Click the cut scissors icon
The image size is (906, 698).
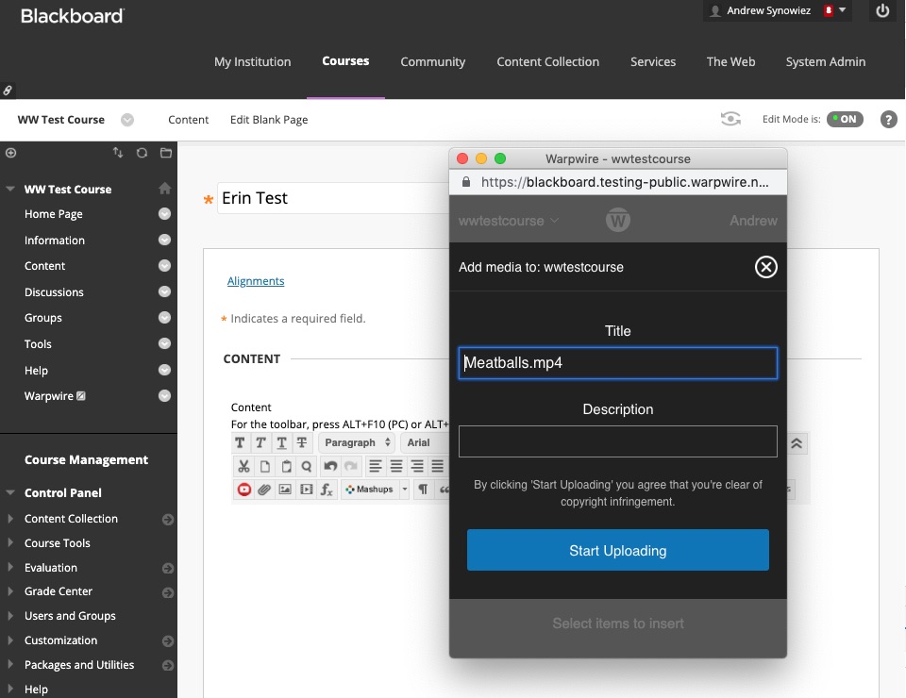pyautogui.click(x=243, y=466)
